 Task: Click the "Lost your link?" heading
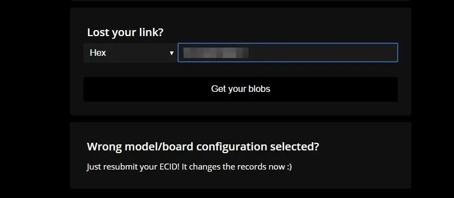(125, 32)
